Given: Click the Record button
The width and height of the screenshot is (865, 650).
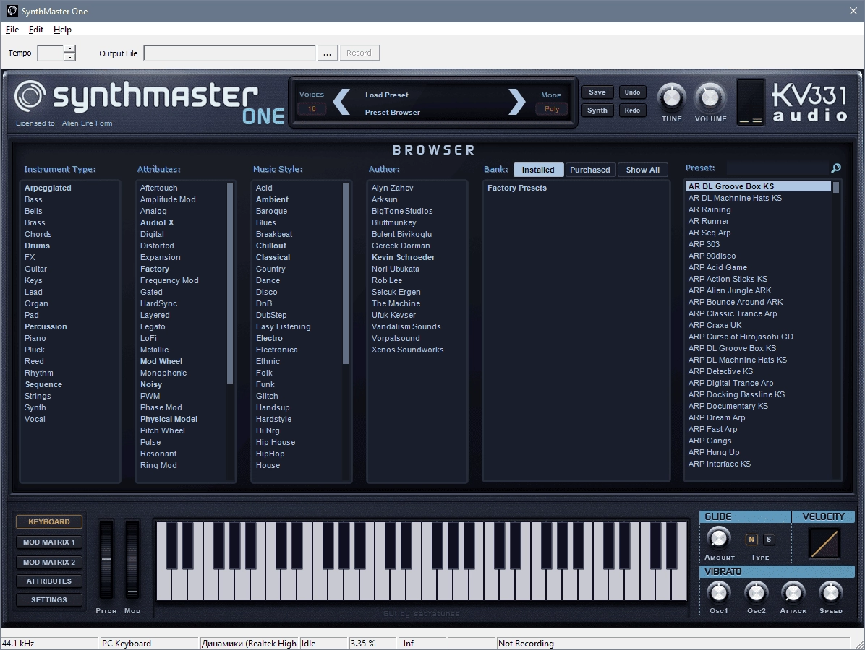Looking at the screenshot, I should tap(359, 53).
